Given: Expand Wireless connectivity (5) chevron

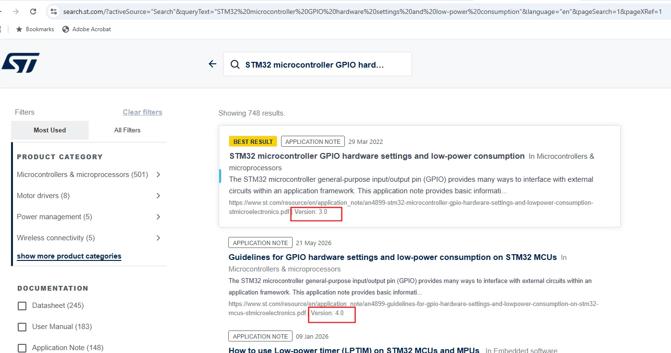Looking at the screenshot, I should click(158, 238).
